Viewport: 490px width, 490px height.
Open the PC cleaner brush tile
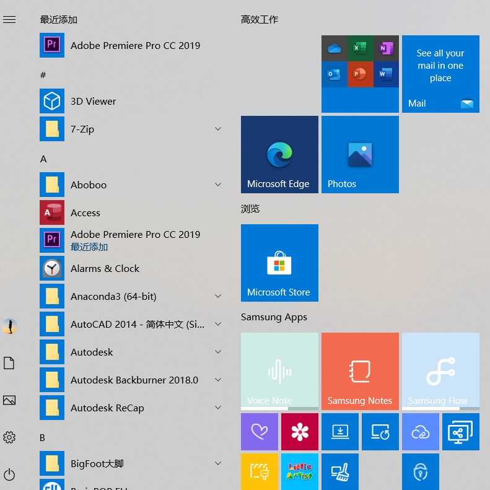340,471
